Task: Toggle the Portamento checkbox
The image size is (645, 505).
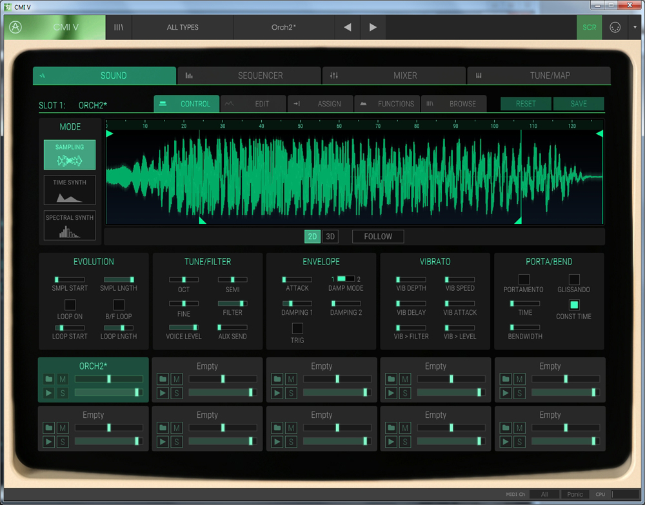Action: [x=524, y=279]
